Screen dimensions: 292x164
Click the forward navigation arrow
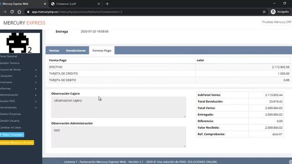pos(5,12)
